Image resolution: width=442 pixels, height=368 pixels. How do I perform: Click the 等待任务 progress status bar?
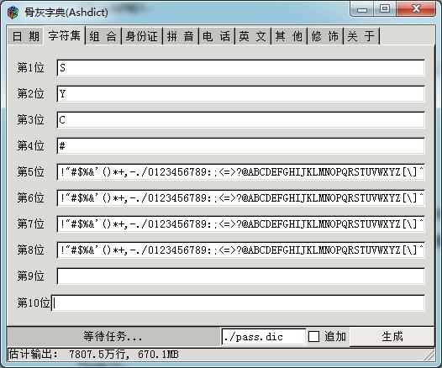point(113,336)
